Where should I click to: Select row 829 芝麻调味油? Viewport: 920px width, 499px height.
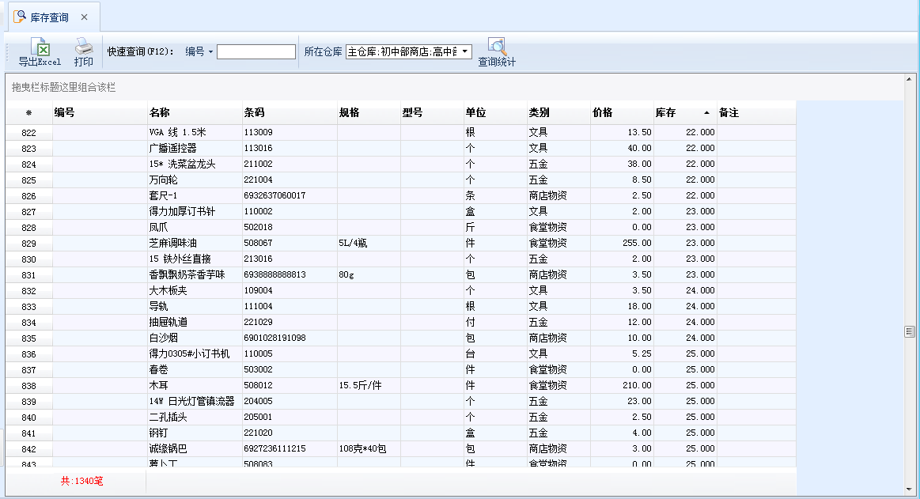182,244
